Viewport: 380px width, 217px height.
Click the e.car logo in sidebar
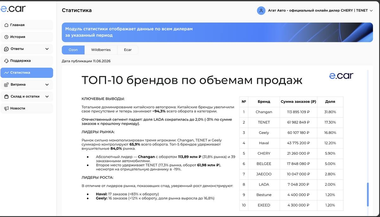pos(13,9)
